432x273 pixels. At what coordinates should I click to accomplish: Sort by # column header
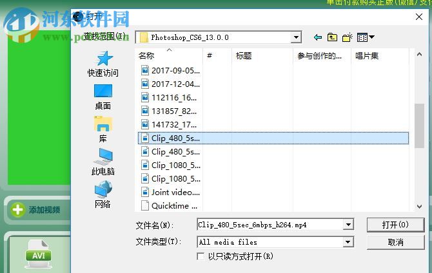[217, 56]
